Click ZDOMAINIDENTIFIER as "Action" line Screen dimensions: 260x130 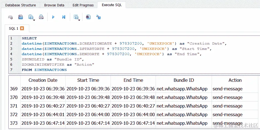click(58, 65)
